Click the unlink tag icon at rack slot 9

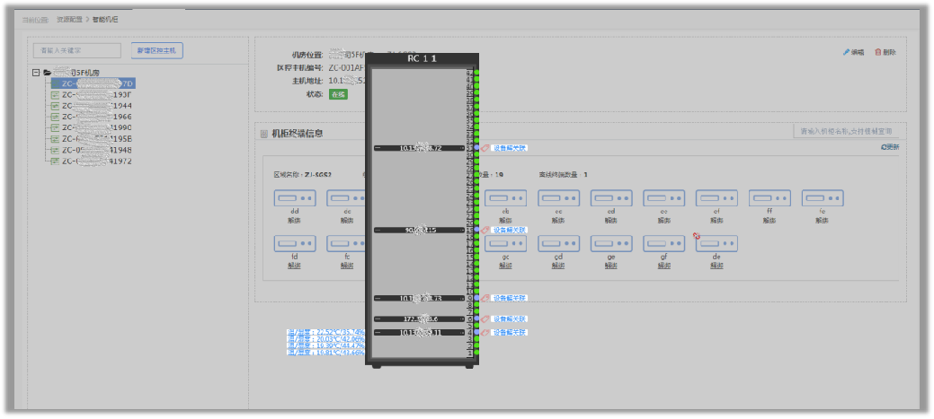[485, 298]
